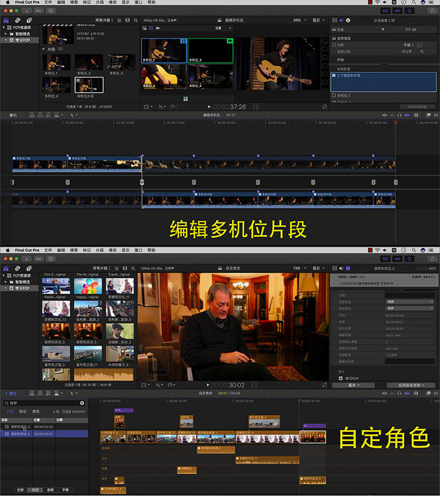This screenshot has height=496, width=440.
Task: Toggle inspector panel button in top window toolbar
Action: (x=409, y=11)
